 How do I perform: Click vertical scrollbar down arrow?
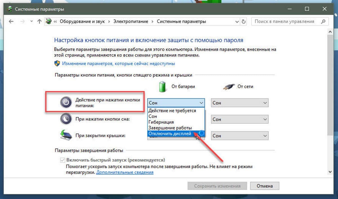tap(330, 171)
